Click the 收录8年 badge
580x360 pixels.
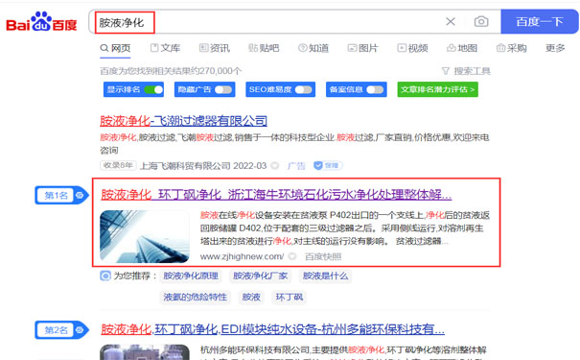coord(118,165)
